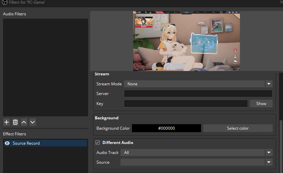283x173 pixels.
Task: Focus the Key input field
Action: click(186, 104)
